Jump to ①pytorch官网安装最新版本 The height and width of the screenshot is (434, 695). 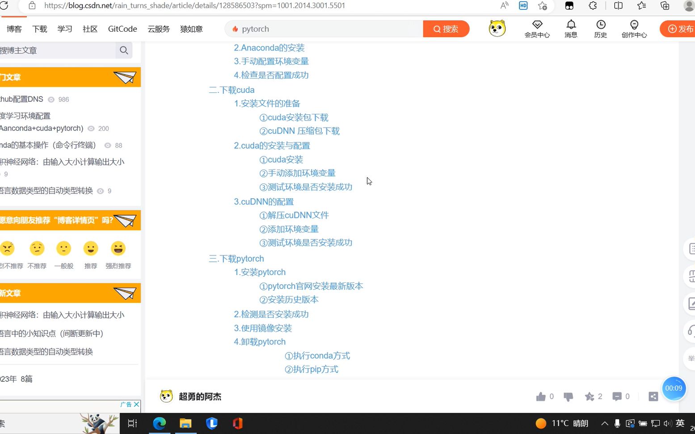311,286
